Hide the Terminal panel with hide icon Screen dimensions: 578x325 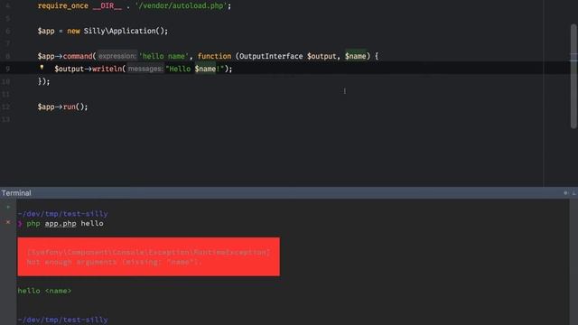point(574,192)
